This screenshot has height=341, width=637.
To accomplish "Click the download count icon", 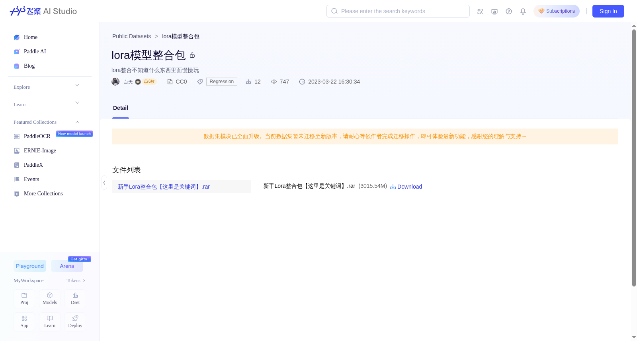I will [248, 82].
